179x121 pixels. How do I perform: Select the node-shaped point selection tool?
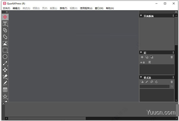(5, 70)
